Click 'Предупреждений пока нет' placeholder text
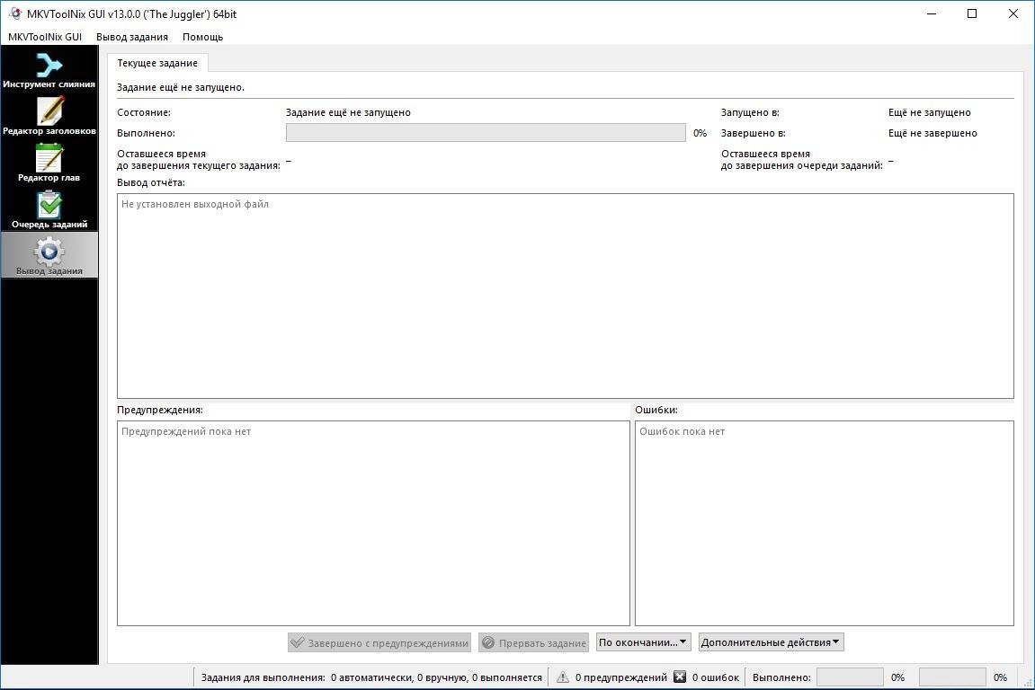 pos(186,431)
